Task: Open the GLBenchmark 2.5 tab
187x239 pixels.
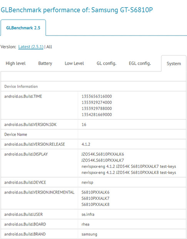Action: [23, 28]
